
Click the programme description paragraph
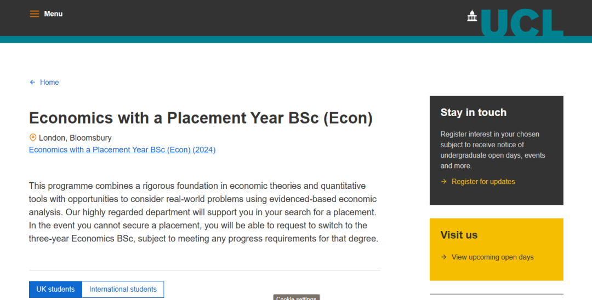[203, 212]
